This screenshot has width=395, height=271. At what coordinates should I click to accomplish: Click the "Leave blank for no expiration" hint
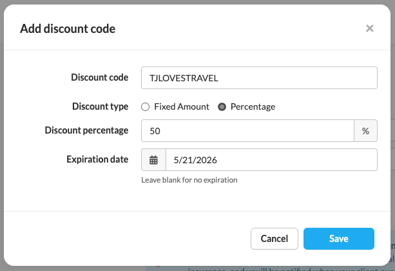click(x=189, y=180)
